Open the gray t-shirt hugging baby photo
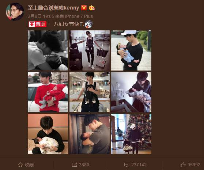Image resolution: width=204 pixels, height=170 pixels. (90, 134)
